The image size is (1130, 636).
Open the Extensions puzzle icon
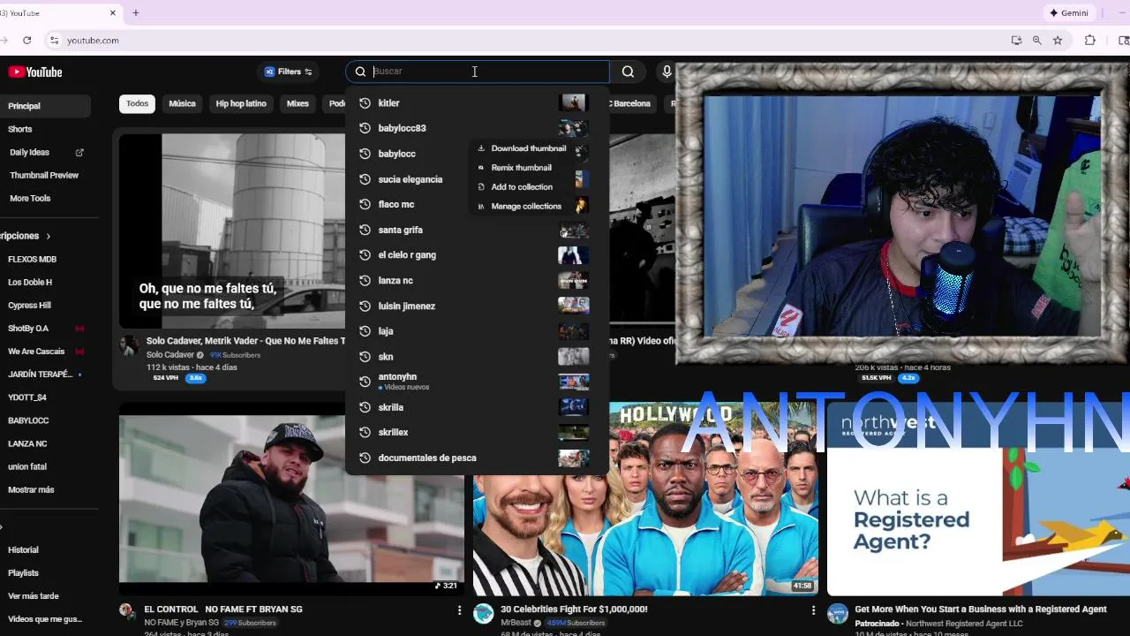tap(1090, 40)
